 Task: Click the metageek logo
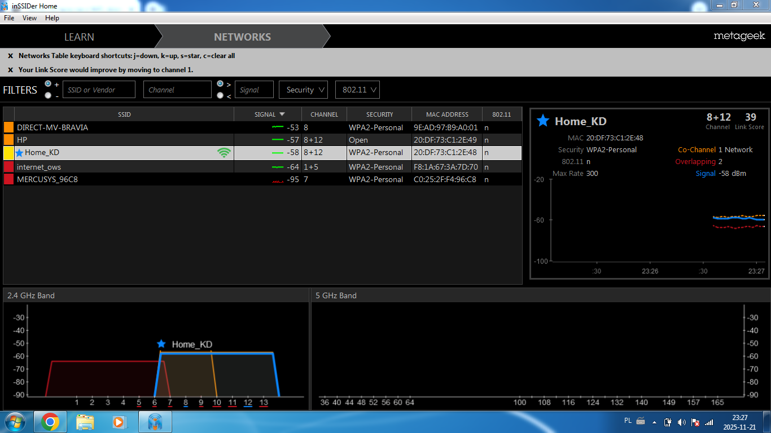(x=739, y=36)
